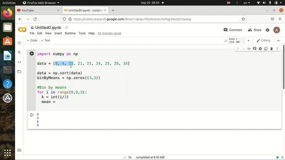Expand the runtime connection options arrow
Screen dimensions: 285x160
click(x=248, y=40)
